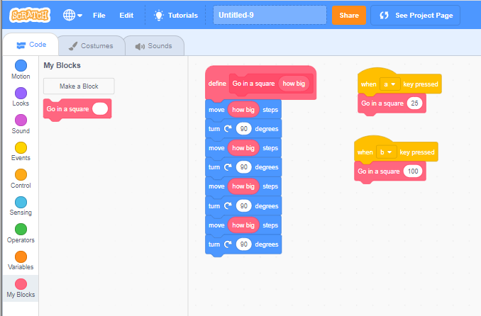Expand the 'b' key dropdown in hat block
The image size is (481, 316).
386,152
